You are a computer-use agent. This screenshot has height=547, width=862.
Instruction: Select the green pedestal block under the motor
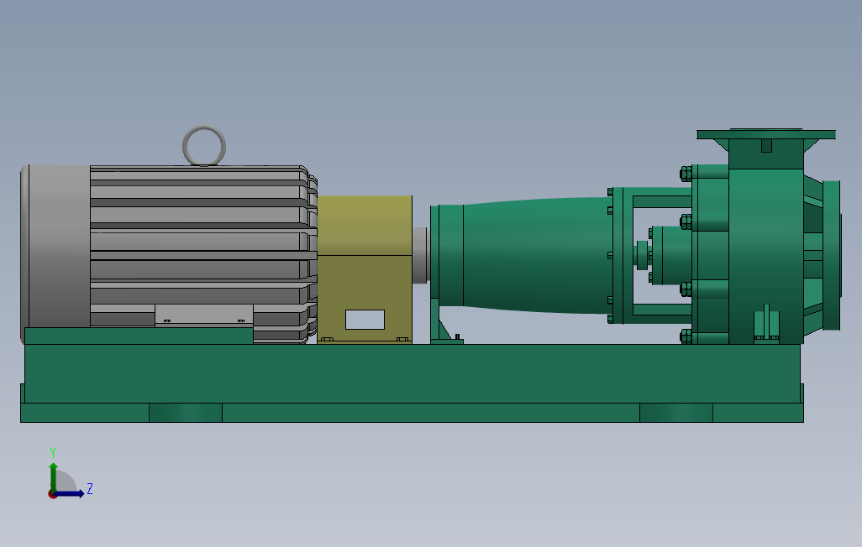139,336
